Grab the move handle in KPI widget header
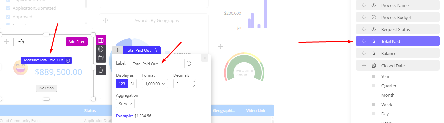 [6, 41]
